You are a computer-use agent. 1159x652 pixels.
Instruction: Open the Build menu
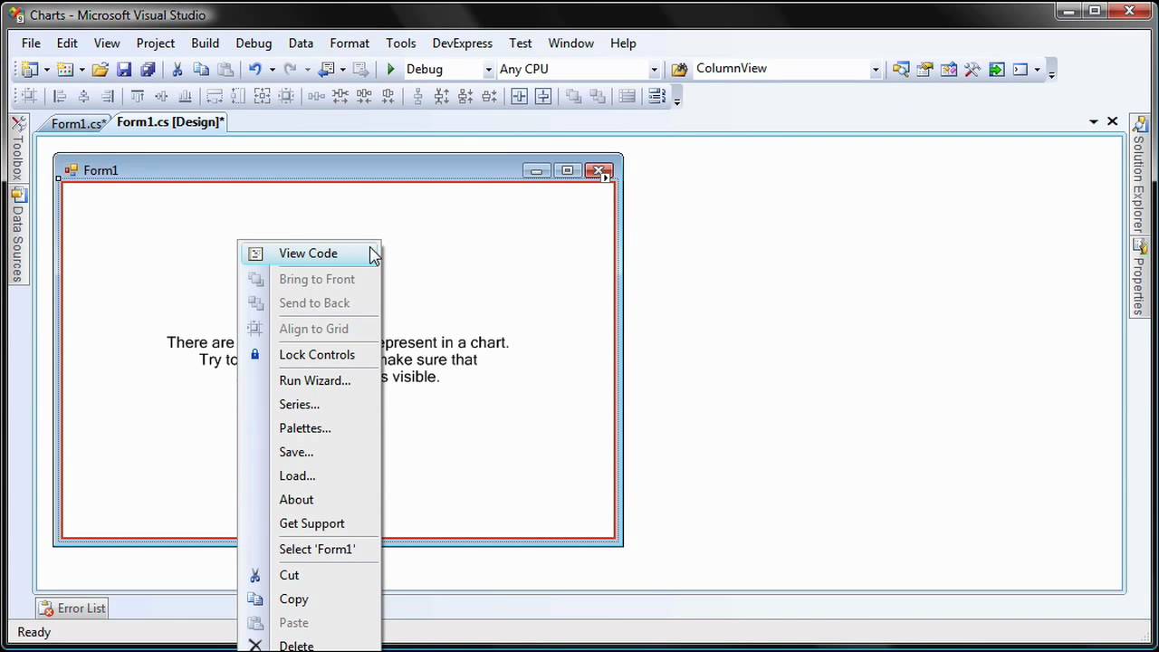point(205,43)
